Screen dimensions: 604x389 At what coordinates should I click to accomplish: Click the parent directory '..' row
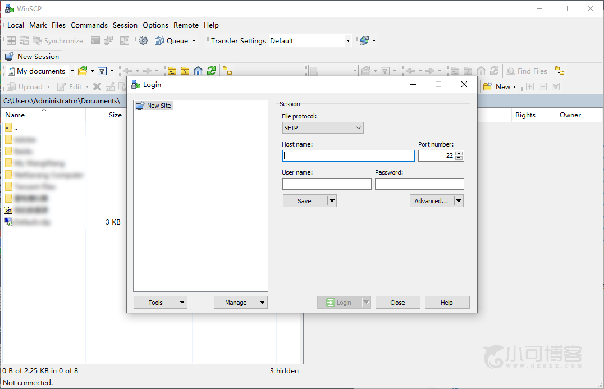coord(12,128)
